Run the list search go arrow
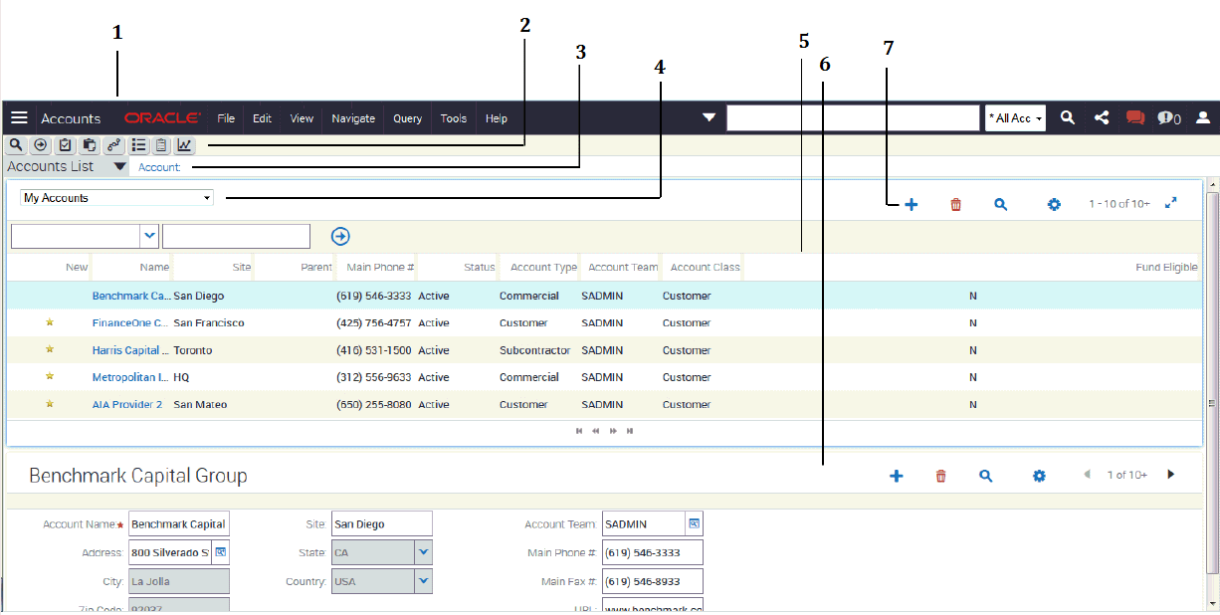 (x=340, y=236)
